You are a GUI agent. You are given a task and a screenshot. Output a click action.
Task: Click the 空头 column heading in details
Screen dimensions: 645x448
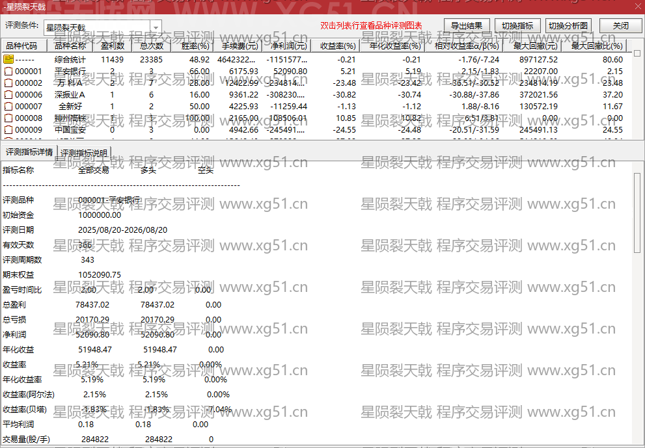(x=205, y=170)
